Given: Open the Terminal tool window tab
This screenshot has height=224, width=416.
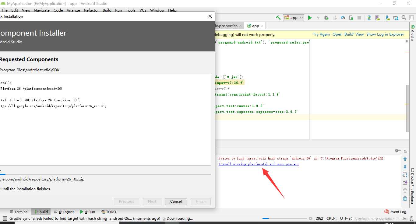Looking at the screenshot, I should [19, 212].
